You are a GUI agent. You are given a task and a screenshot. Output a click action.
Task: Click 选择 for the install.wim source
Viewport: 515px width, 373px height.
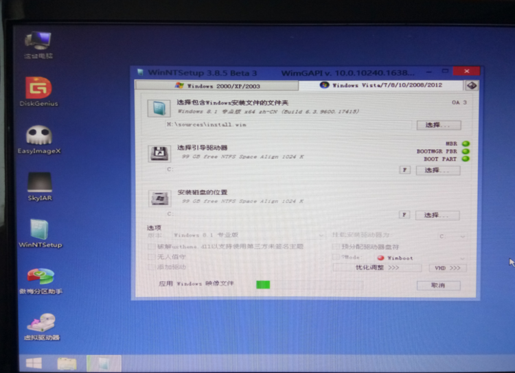coord(439,125)
